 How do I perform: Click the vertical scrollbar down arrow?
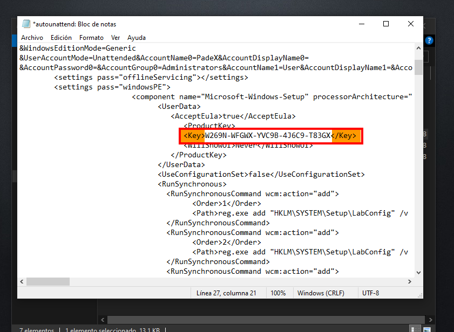419,272
